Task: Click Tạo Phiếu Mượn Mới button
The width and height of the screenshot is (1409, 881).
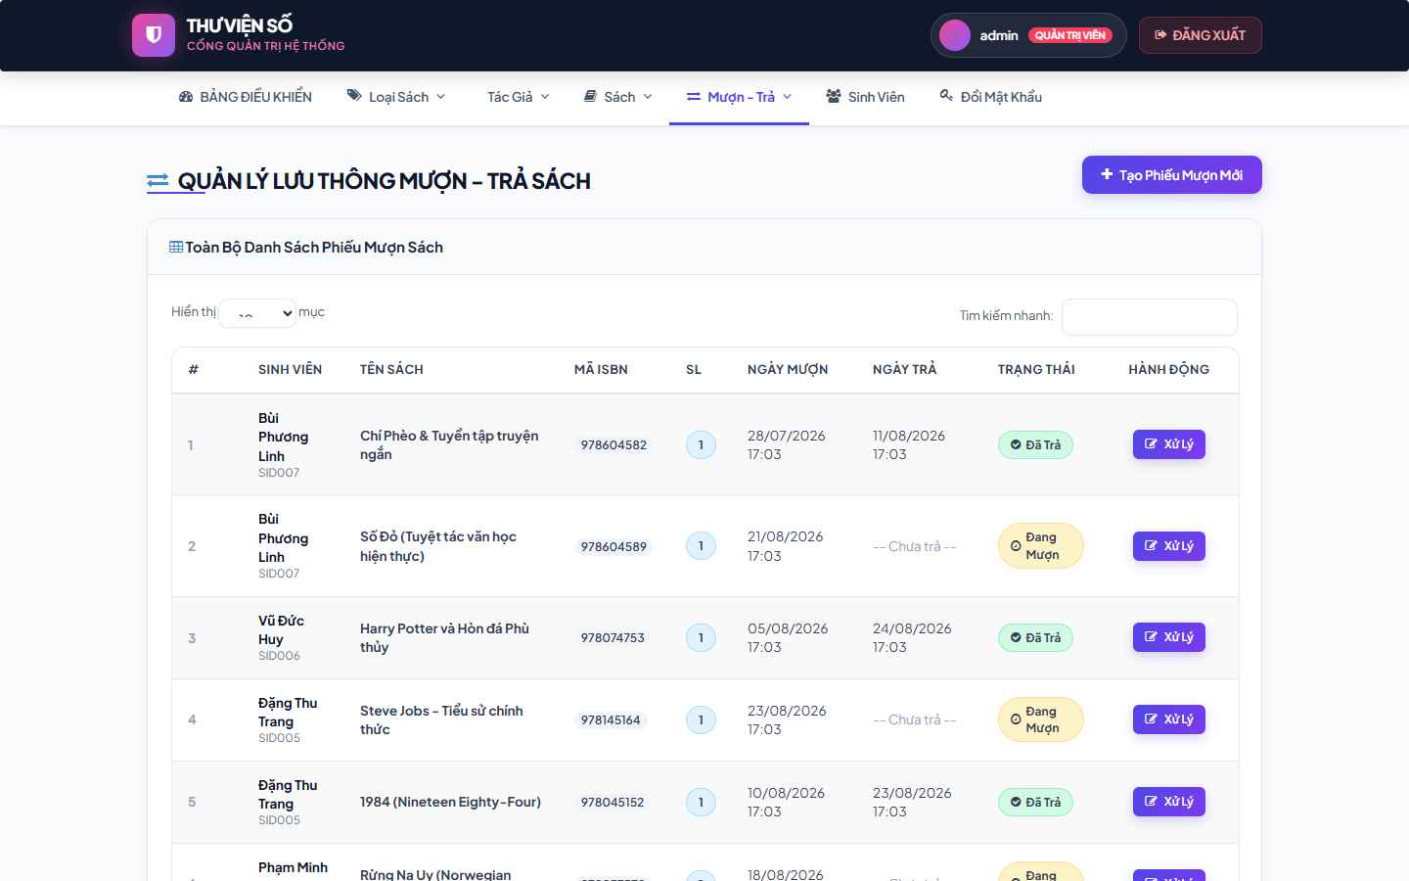Action: click(x=1171, y=175)
